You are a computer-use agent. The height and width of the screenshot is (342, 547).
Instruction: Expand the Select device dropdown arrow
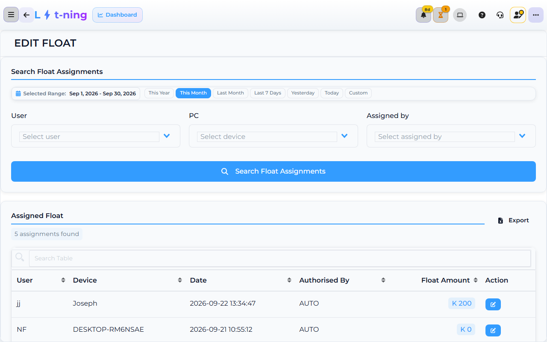pos(344,136)
